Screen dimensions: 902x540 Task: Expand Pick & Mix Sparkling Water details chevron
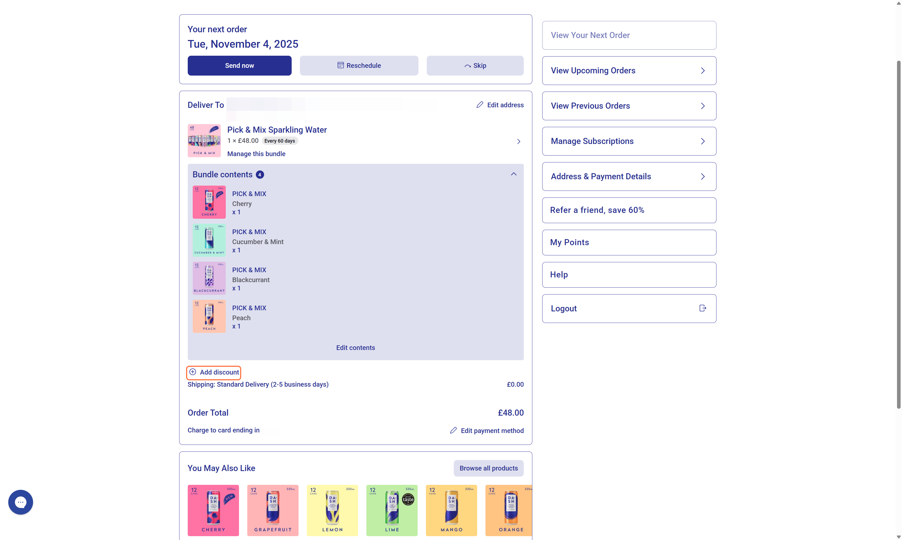519,141
